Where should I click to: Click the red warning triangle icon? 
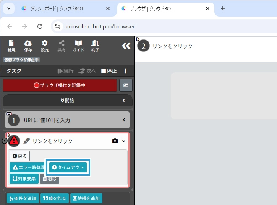point(14,141)
